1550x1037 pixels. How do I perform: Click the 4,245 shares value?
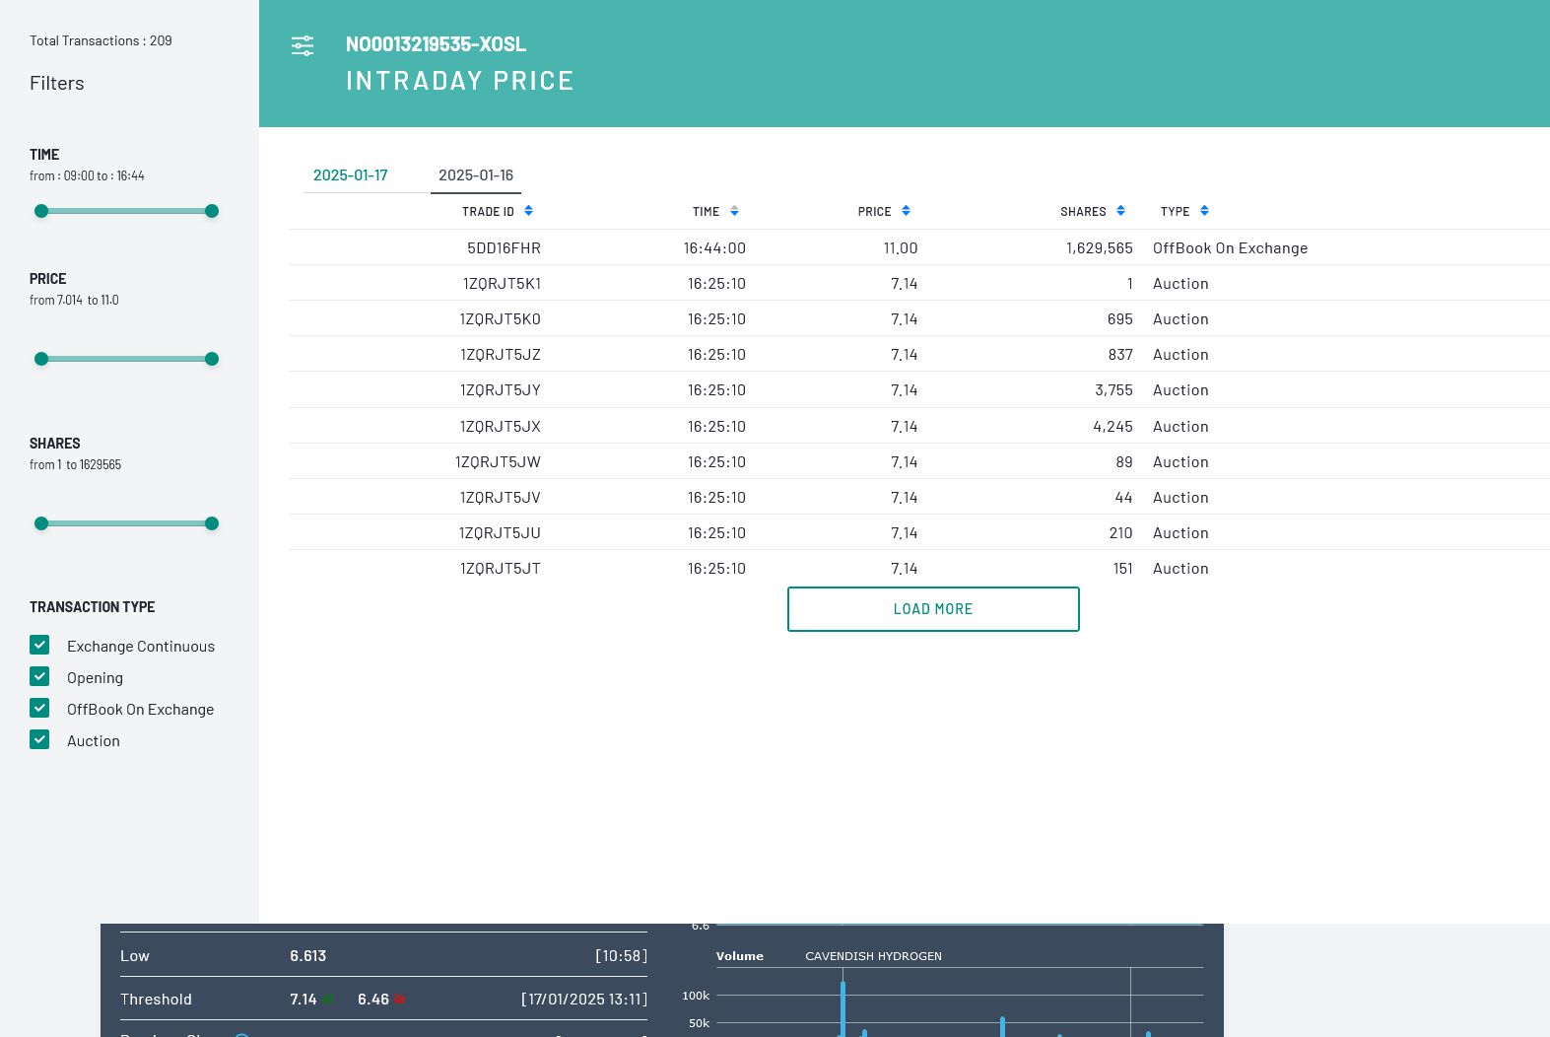click(1112, 427)
